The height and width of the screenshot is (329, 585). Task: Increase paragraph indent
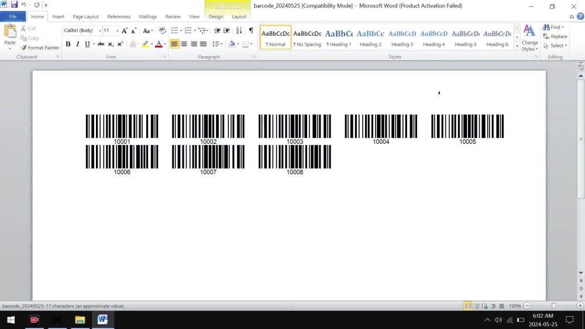pyautogui.click(x=226, y=30)
